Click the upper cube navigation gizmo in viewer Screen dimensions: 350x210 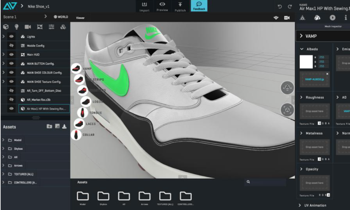click(x=287, y=87)
